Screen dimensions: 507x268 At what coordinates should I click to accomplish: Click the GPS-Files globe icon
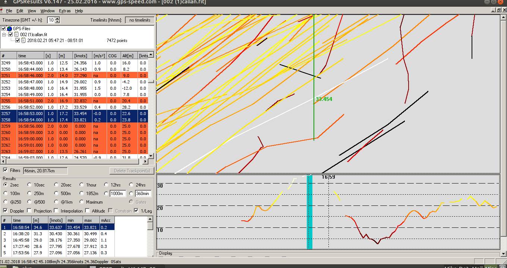(x=9, y=29)
